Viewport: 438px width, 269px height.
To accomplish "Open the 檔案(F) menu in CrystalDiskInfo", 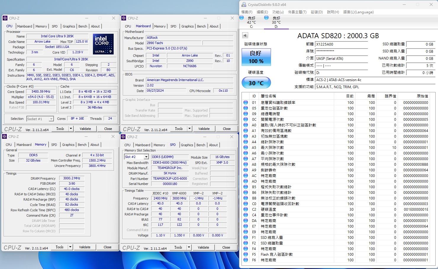I will click(247, 12).
